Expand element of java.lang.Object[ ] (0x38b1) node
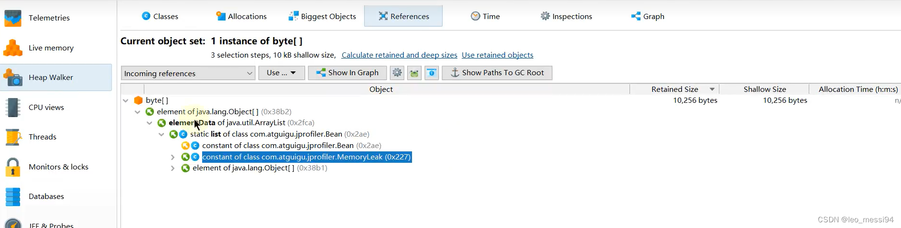This screenshot has height=228, width=901. coord(173,168)
